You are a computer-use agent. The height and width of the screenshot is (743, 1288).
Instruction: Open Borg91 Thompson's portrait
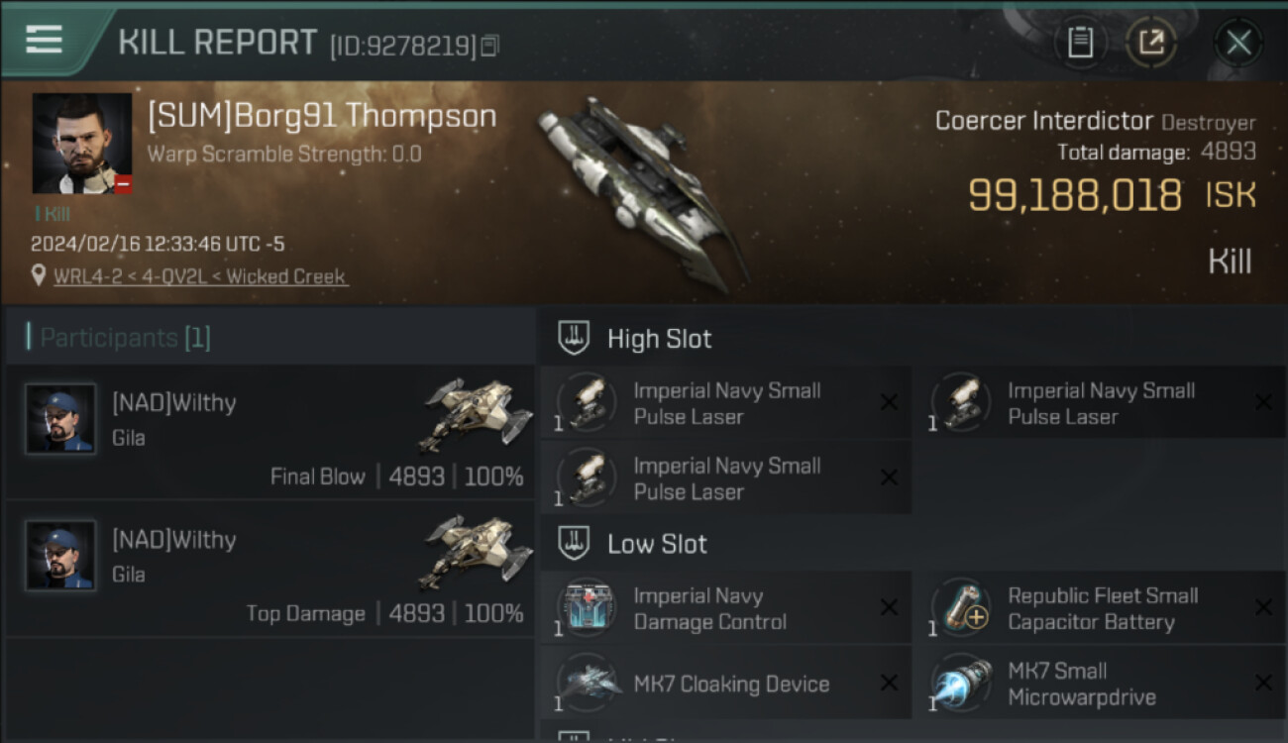[82, 144]
